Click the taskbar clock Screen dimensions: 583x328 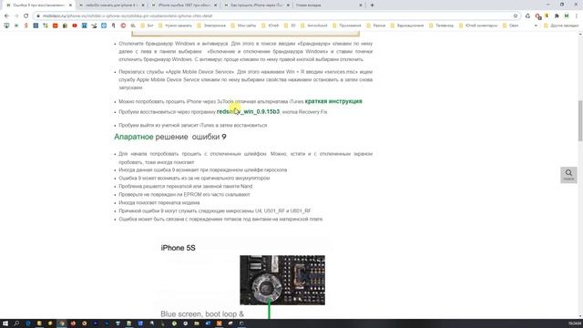point(575,323)
